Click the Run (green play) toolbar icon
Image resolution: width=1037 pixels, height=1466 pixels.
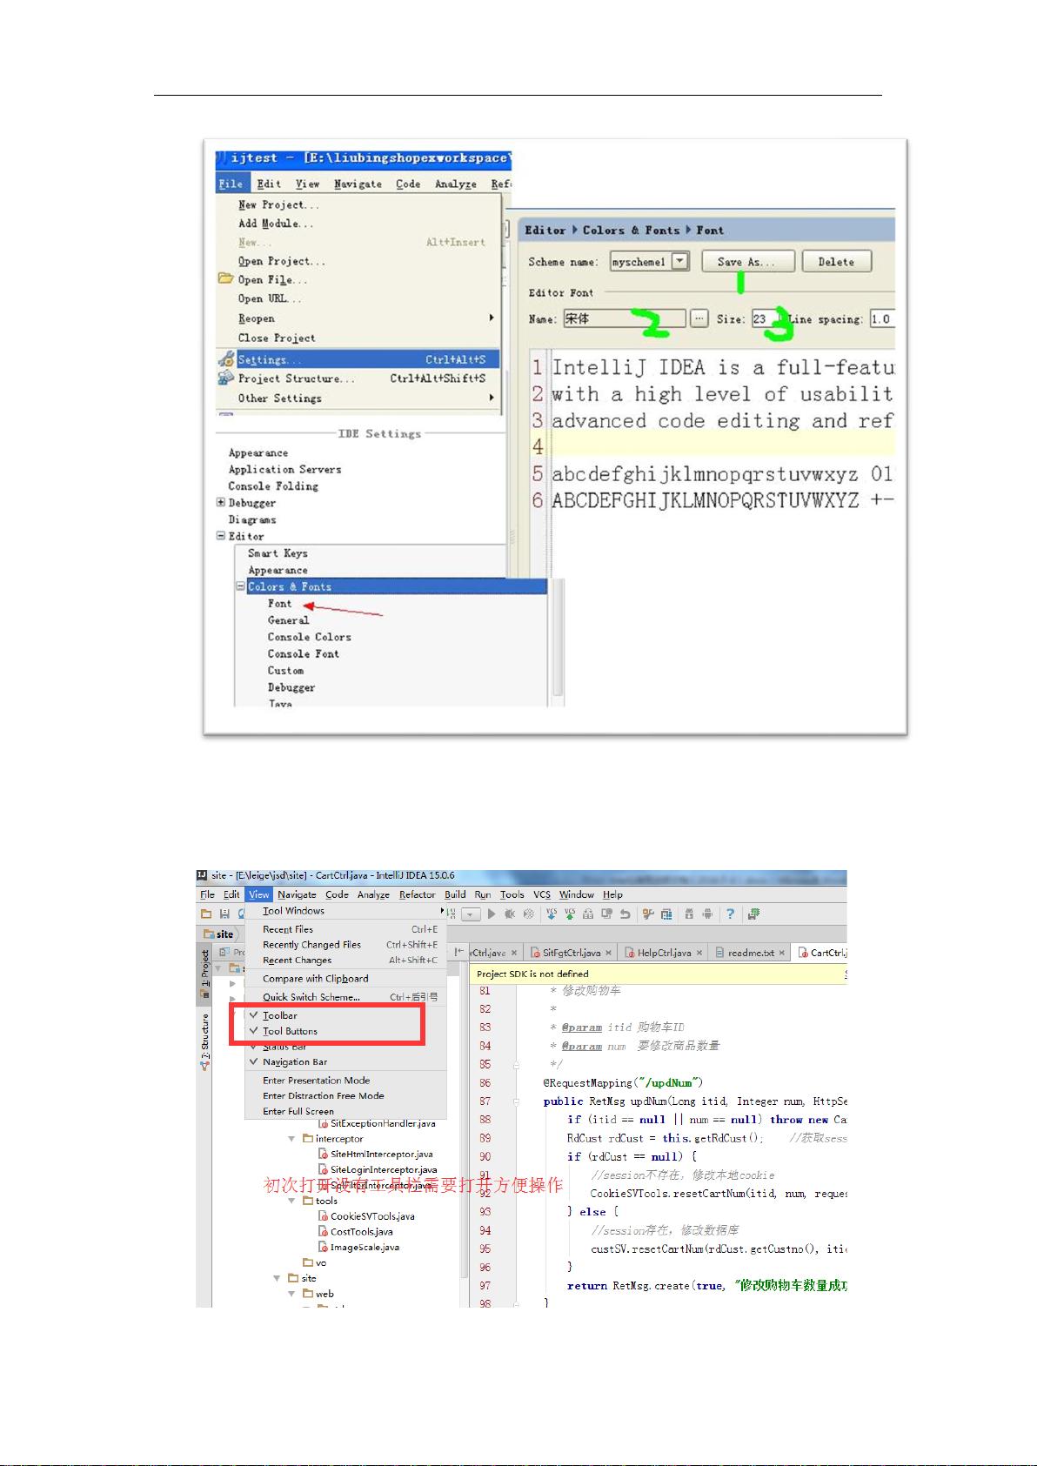[492, 914]
